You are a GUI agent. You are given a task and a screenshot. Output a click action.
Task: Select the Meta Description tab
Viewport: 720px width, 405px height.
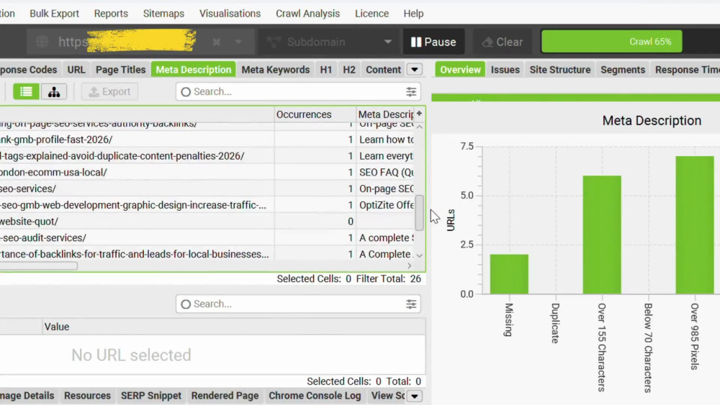tap(193, 70)
